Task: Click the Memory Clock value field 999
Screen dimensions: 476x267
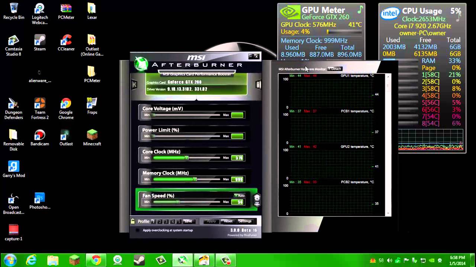Action: (237, 179)
